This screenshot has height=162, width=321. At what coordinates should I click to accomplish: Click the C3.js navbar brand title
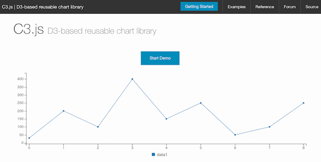point(42,7)
